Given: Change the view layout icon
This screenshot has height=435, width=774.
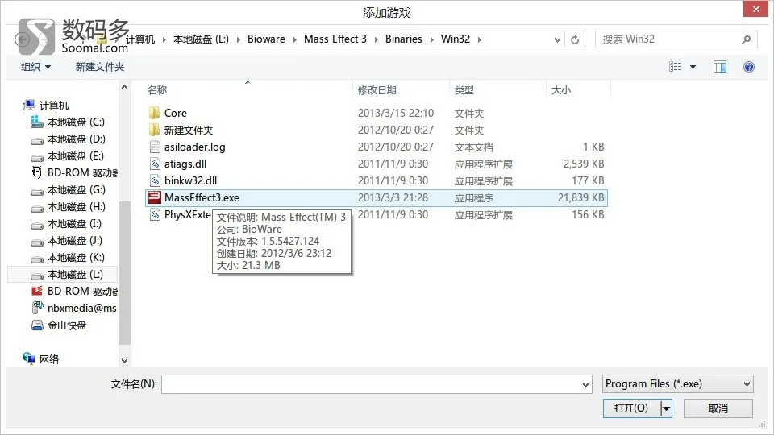Looking at the screenshot, I should (x=676, y=67).
